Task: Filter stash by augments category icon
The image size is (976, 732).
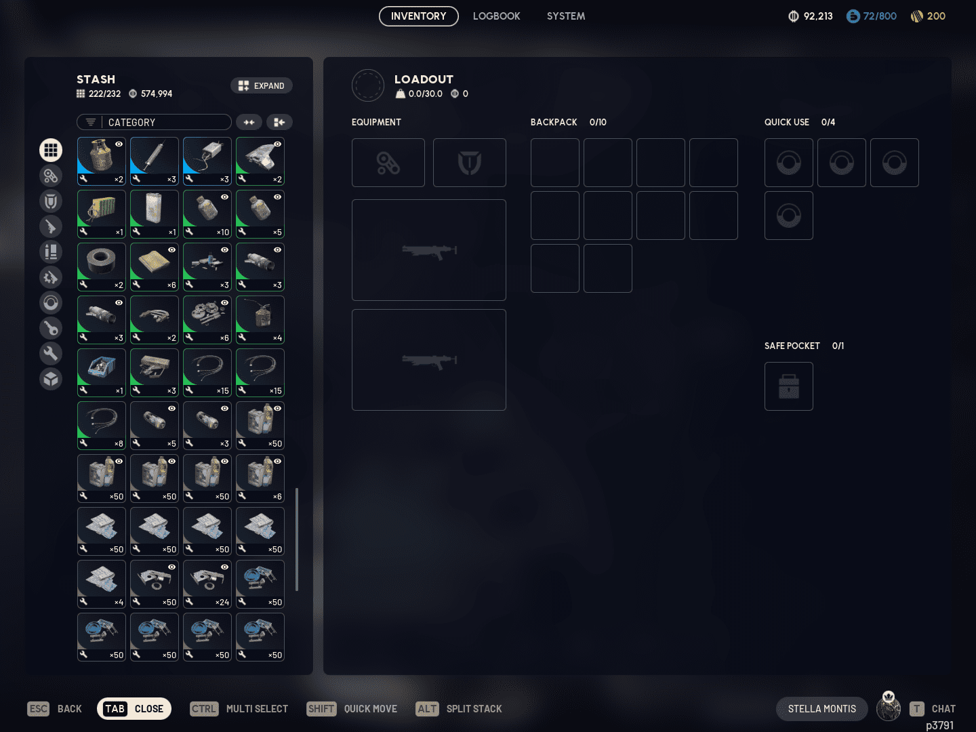Action: (51, 176)
